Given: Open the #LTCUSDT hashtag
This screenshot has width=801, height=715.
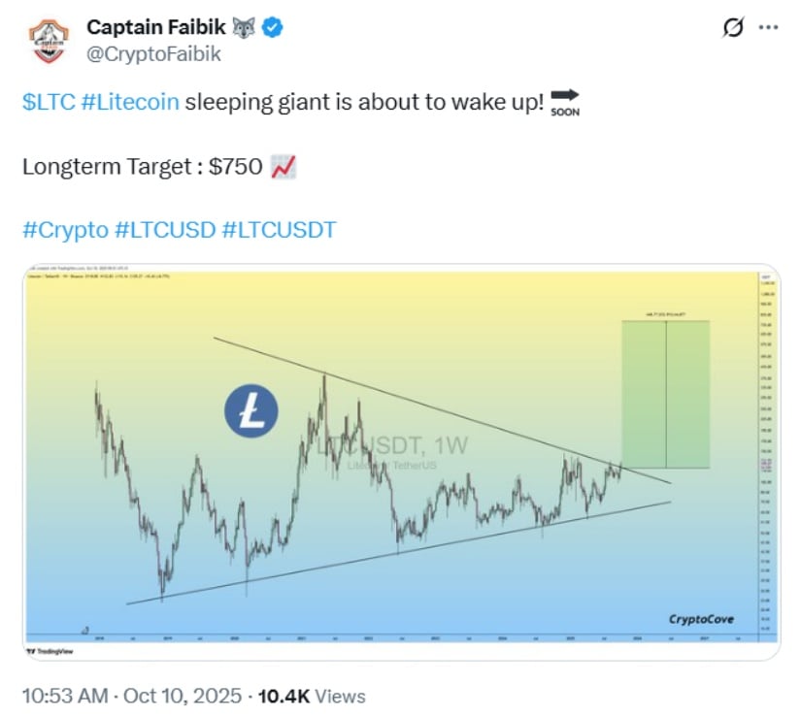Looking at the screenshot, I should 280,231.
